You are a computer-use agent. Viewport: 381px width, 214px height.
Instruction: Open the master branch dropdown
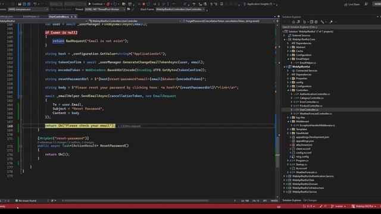pyautogui.click(x=339, y=206)
